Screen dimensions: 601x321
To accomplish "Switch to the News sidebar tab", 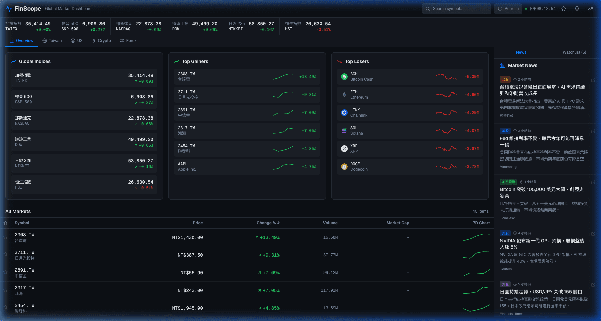I will point(521,52).
